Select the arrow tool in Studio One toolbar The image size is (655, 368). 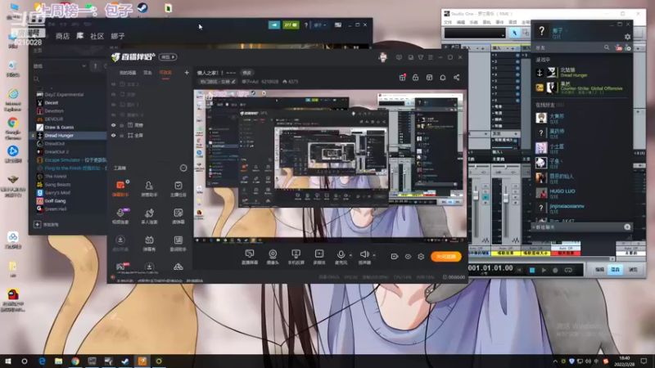click(514, 33)
